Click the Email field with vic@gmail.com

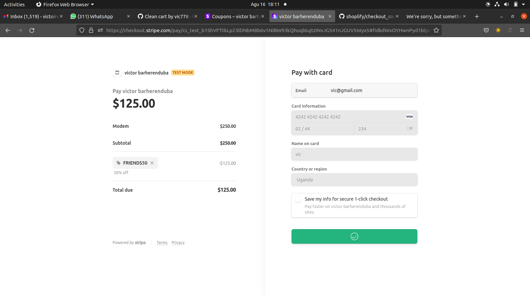coord(354,90)
